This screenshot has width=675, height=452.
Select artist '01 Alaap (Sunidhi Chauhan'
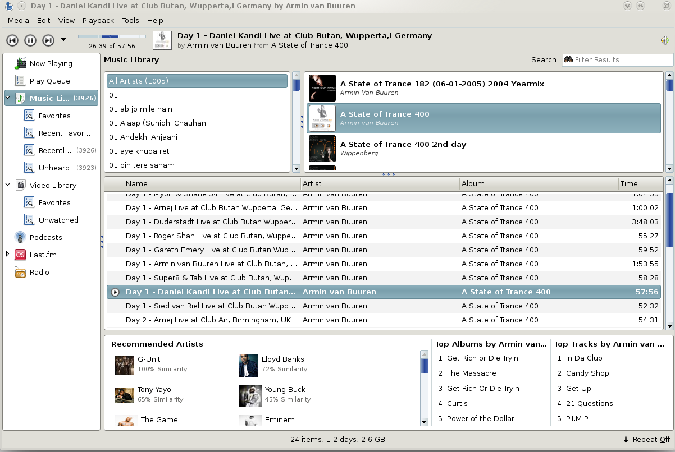pyautogui.click(x=197, y=123)
